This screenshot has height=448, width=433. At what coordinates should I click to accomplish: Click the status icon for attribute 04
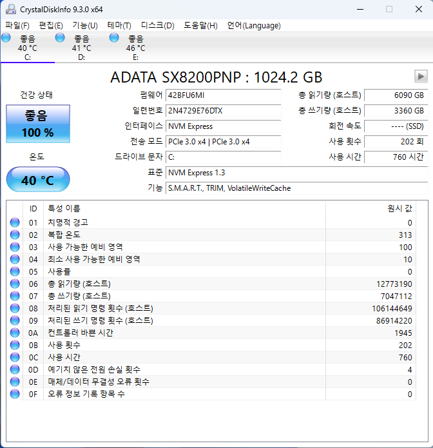[15, 259]
